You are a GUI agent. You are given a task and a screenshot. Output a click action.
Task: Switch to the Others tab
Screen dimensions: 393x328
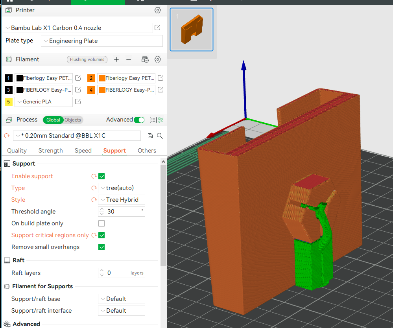pyautogui.click(x=147, y=151)
